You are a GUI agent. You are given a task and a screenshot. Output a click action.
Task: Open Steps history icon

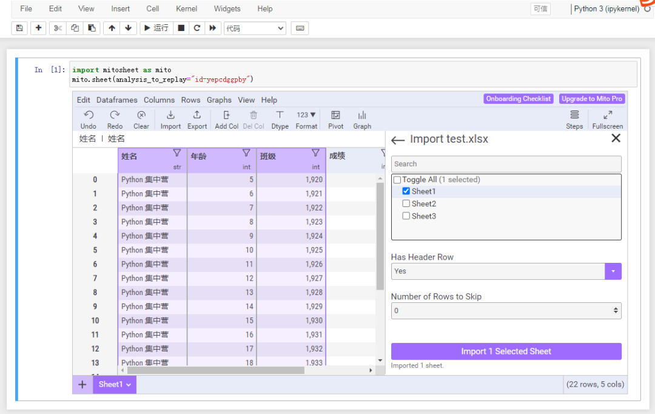click(574, 120)
